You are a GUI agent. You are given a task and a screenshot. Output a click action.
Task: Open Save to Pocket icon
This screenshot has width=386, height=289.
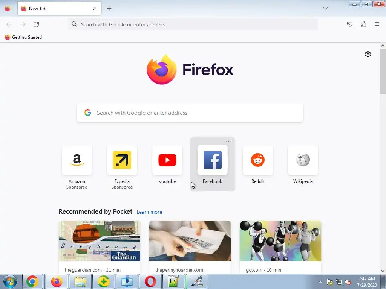tap(349, 24)
